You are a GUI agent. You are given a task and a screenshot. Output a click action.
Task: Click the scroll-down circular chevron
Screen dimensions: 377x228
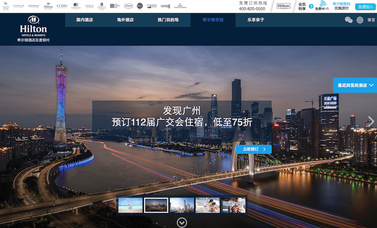point(181,223)
